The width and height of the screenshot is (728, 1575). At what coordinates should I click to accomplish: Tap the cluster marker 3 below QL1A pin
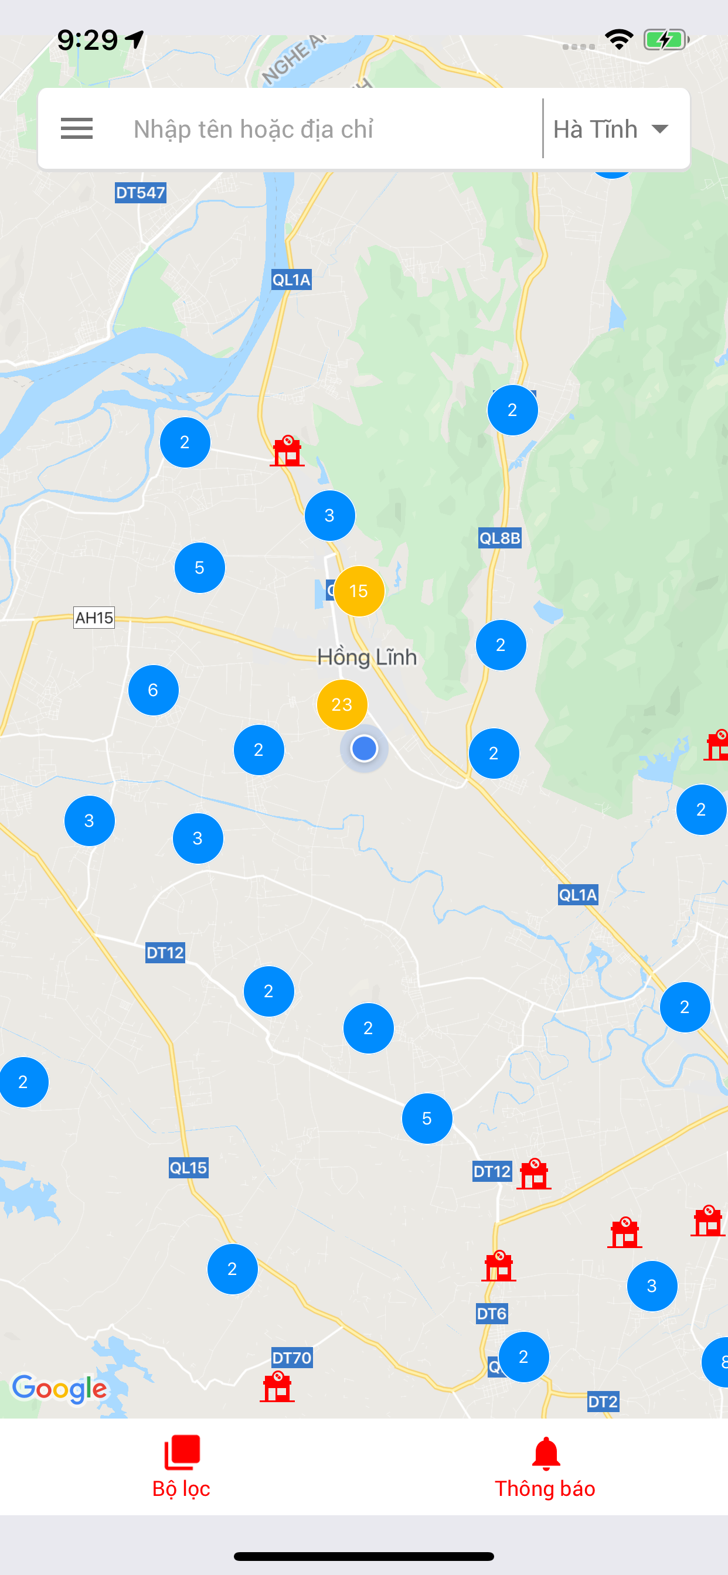tap(330, 516)
